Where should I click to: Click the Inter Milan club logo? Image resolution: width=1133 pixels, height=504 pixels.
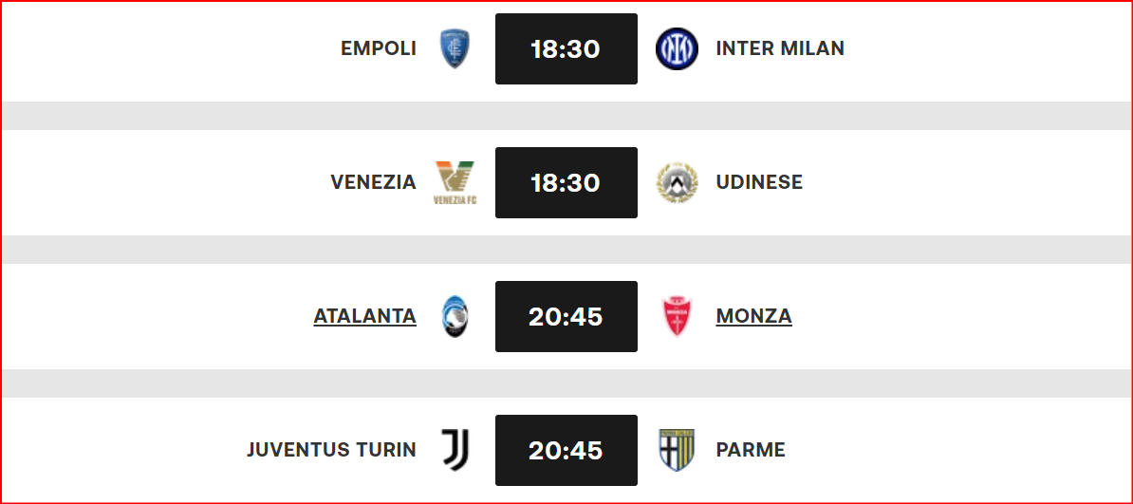click(678, 49)
